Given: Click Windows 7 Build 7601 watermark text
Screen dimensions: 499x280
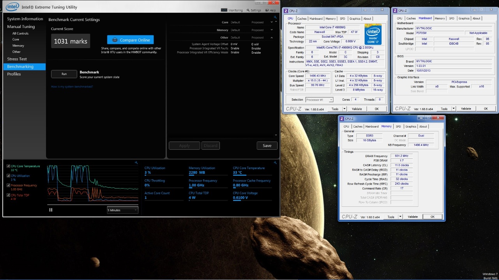Looking at the screenshot, I should click(490, 276).
